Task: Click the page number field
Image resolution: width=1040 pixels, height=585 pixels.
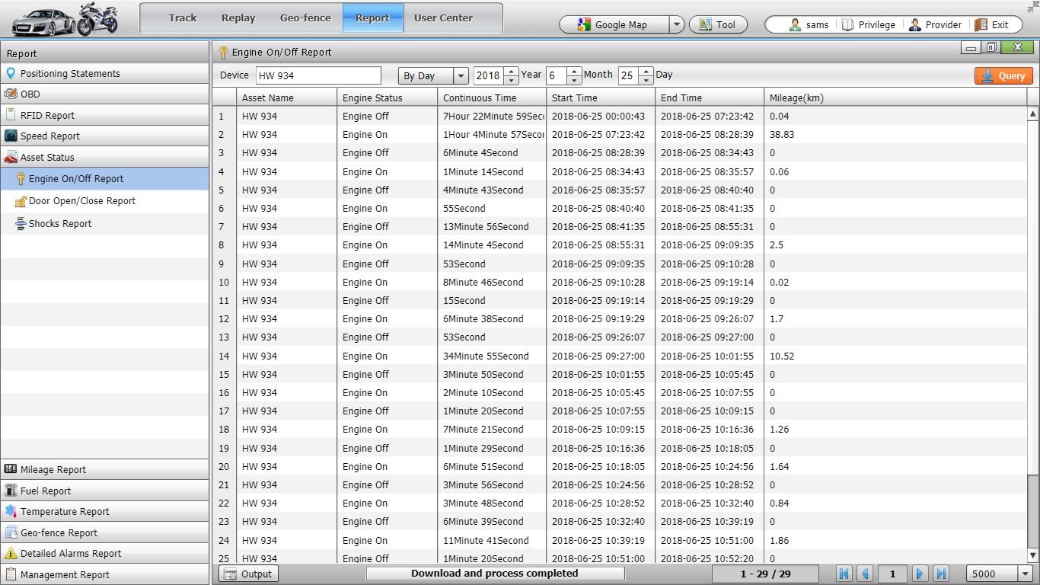Action: 892,574
